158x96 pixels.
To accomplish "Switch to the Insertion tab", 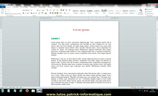I will click(16, 7).
